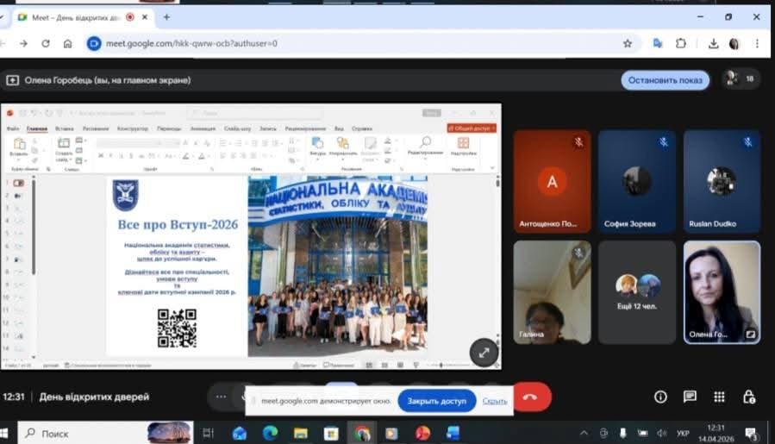
Task: Click the 'Остановить показ' button
Action: point(665,80)
